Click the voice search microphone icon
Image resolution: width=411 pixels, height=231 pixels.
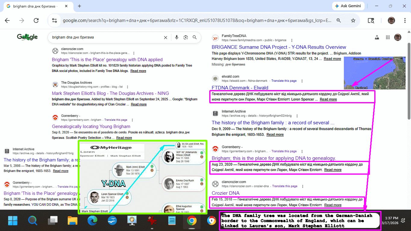click(x=177, y=37)
